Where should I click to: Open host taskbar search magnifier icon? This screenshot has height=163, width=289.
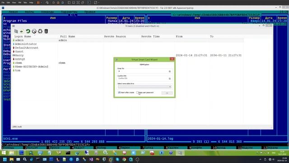(x=25, y=159)
